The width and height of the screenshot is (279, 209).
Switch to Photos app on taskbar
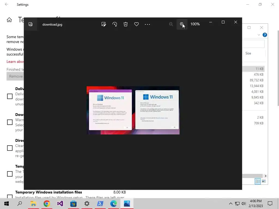point(127,204)
